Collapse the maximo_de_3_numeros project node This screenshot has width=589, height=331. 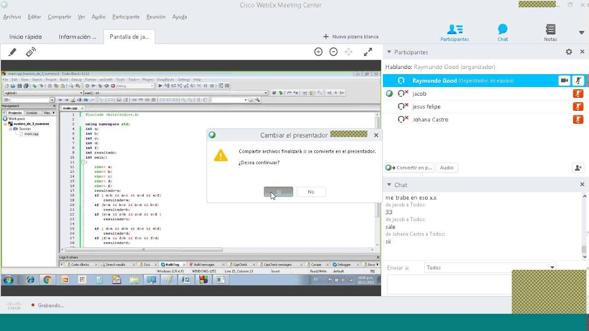click(6, 124)
